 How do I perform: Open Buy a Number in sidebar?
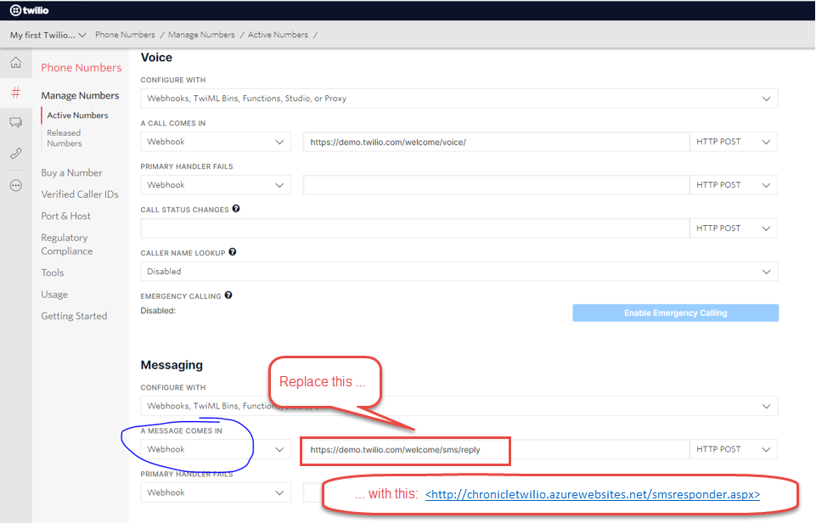point(71,172)
